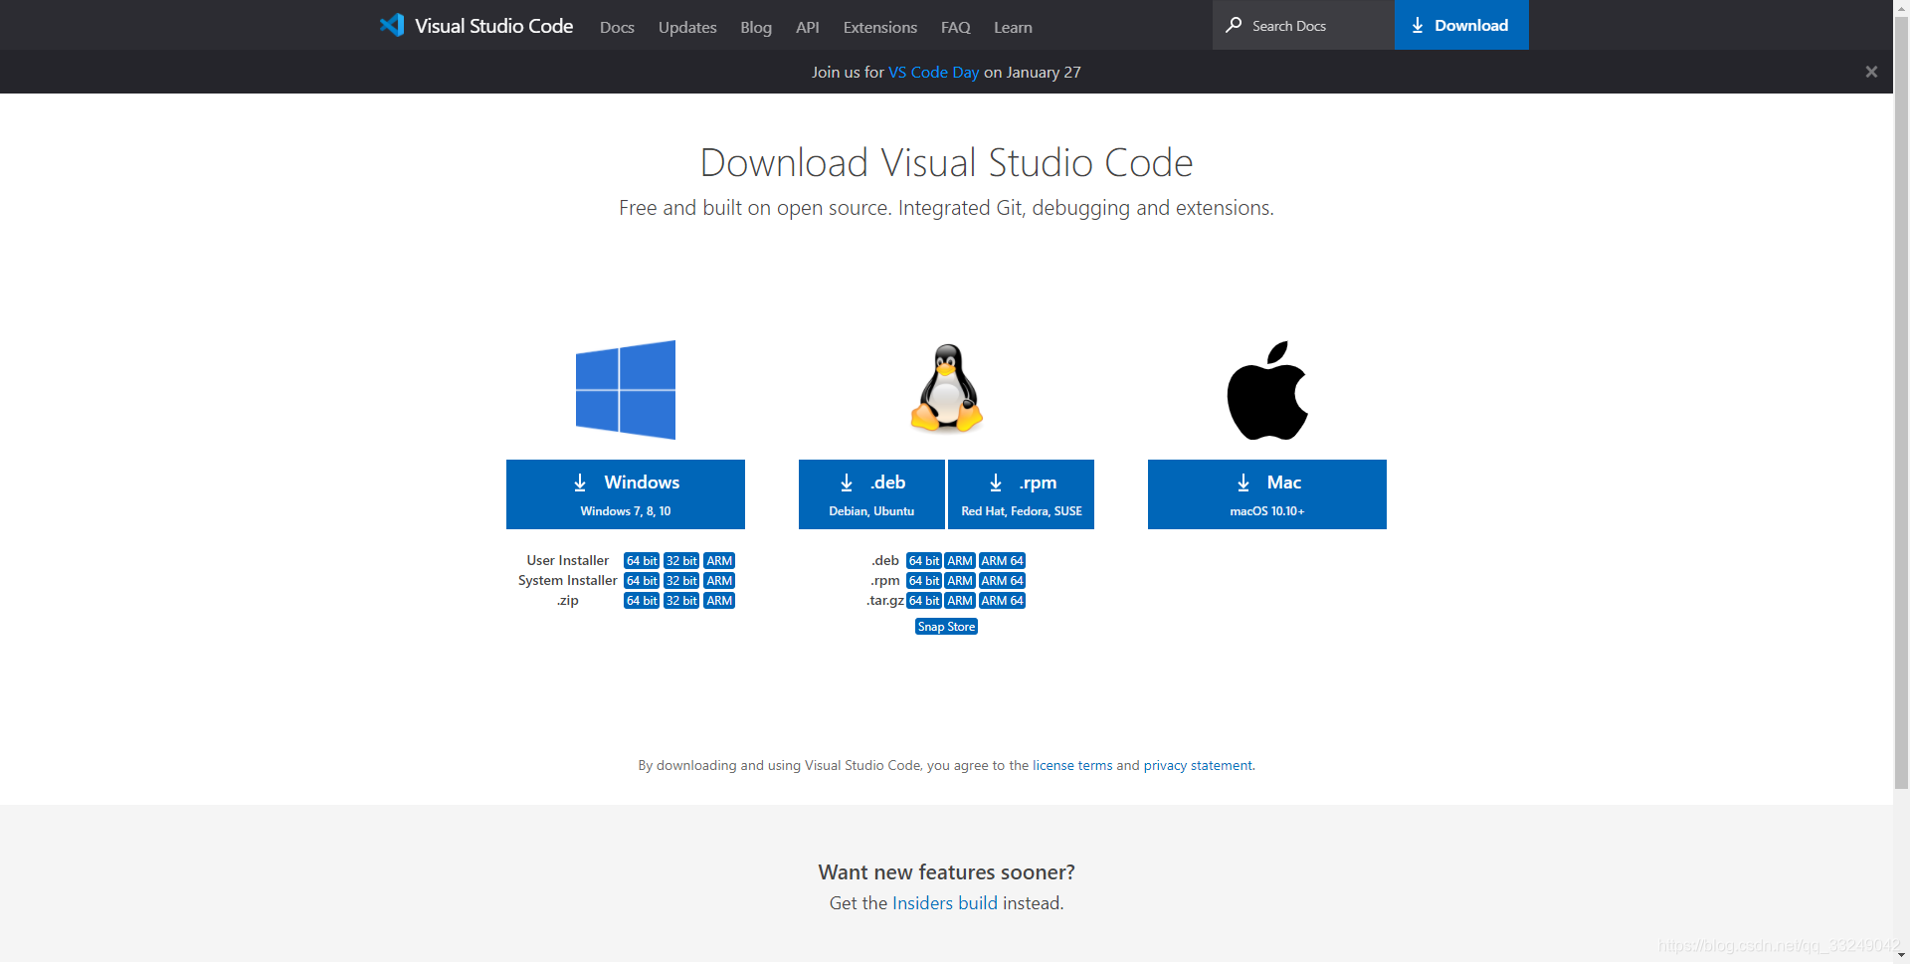1910x964 pixels.
Task: Open the Snap Store link
Action: point(946,627)
